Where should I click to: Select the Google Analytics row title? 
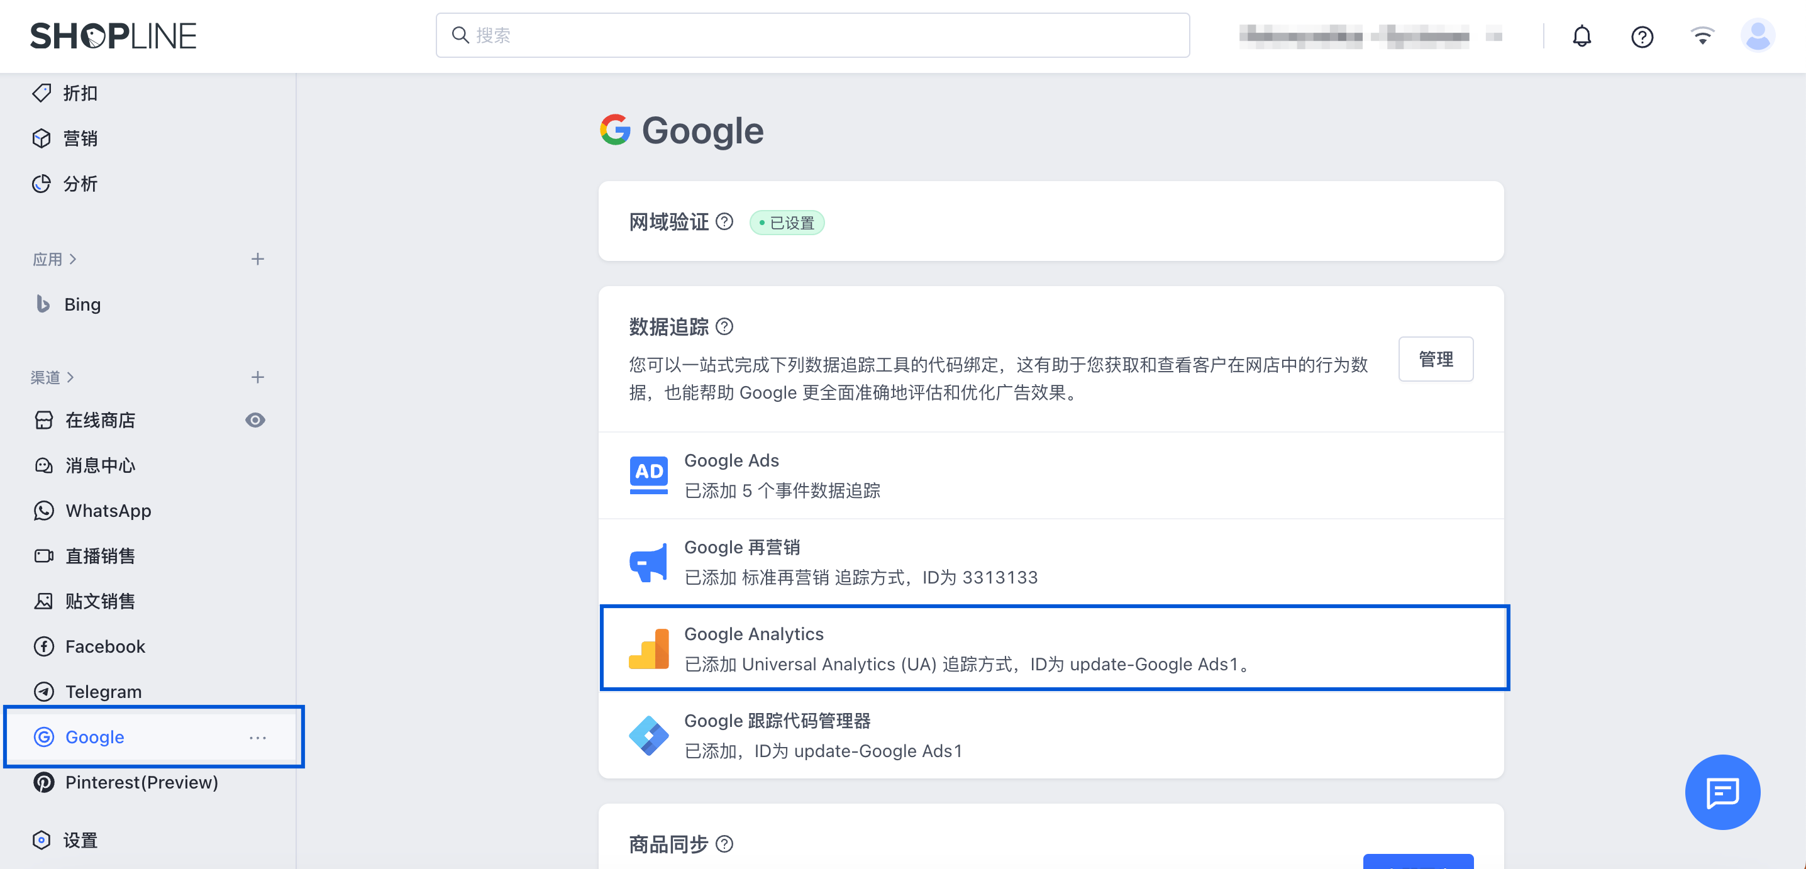click(x=755, y=634)
